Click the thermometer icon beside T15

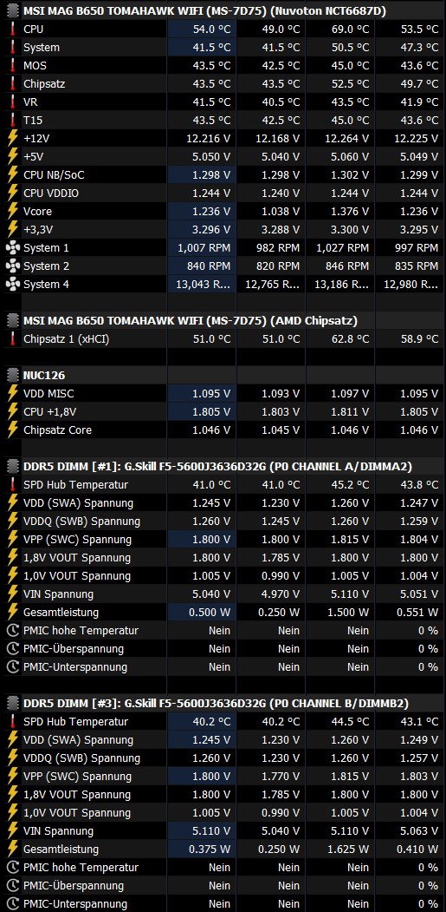12,121
